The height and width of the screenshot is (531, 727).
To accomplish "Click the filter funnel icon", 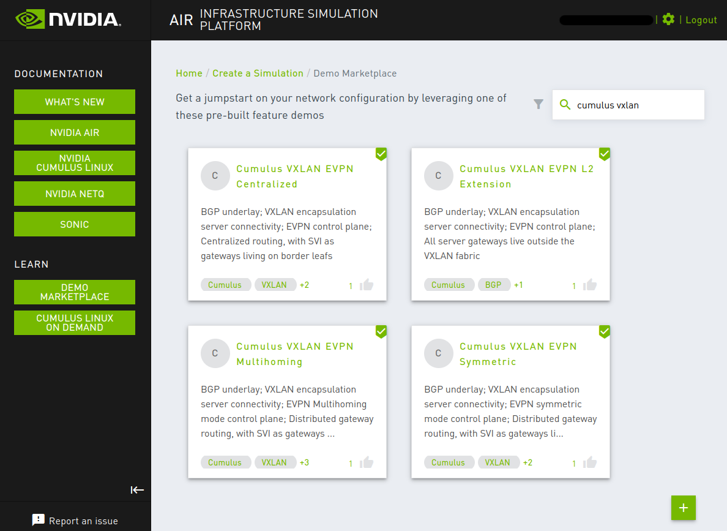I will point(539,104).
